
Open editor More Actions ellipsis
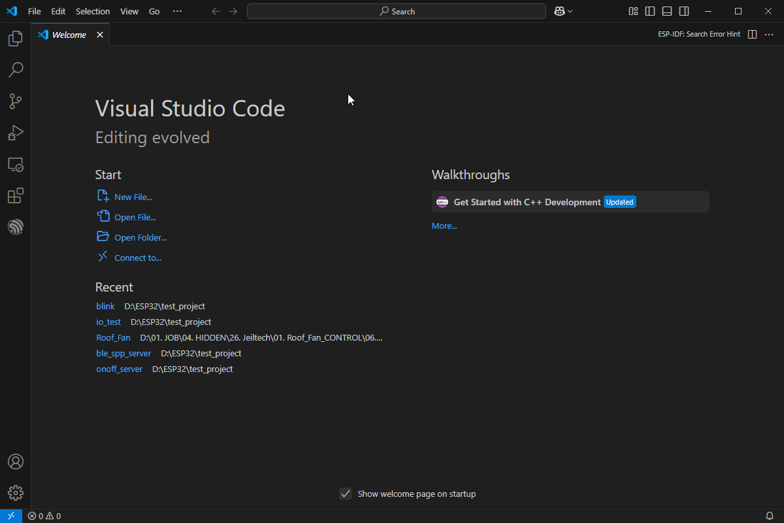point(769,34)
